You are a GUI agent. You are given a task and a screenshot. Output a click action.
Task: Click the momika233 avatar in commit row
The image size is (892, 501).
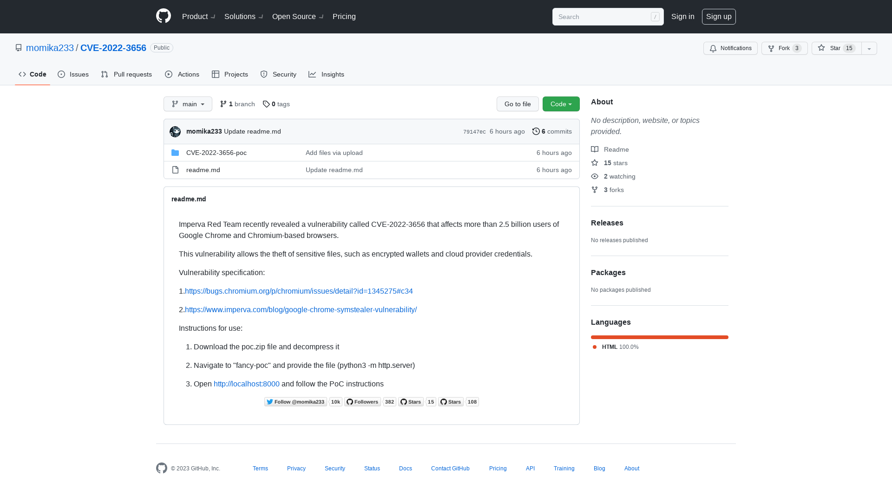click(x=175, y=132)
